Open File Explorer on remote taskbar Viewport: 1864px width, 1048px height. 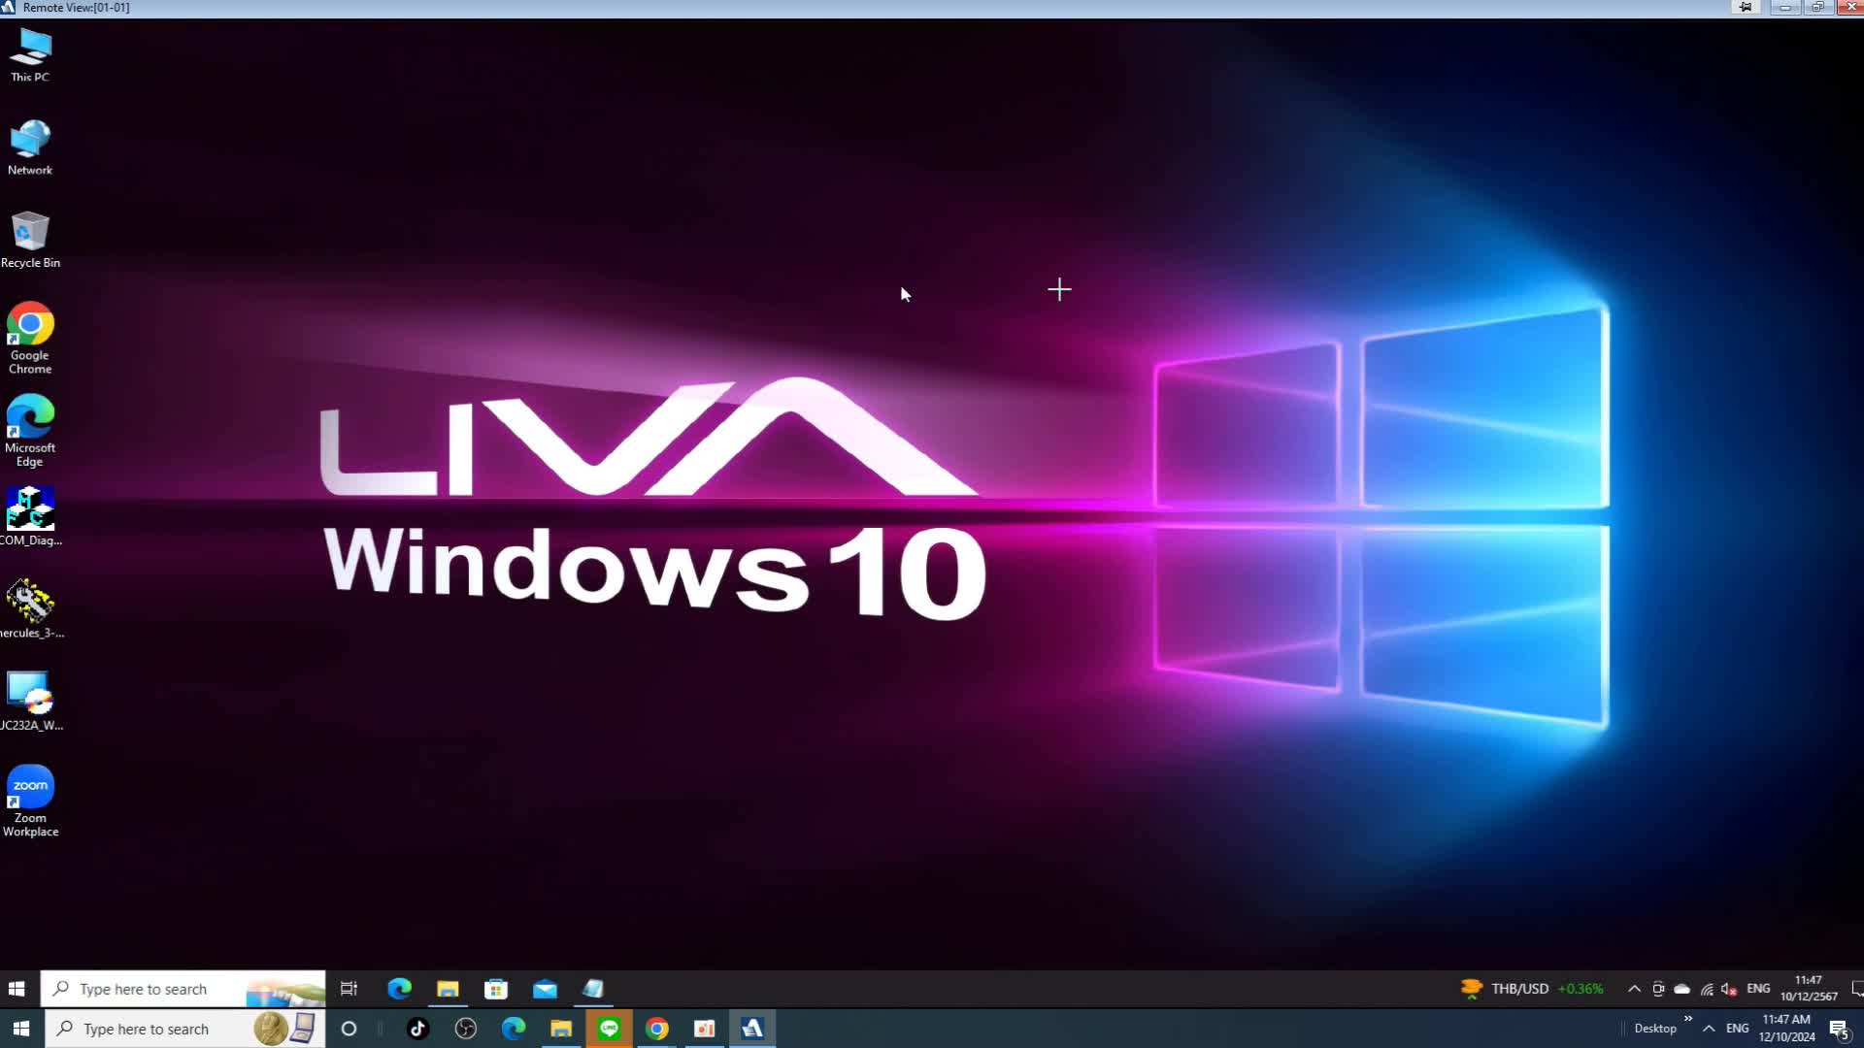click(x=448, y=989)
